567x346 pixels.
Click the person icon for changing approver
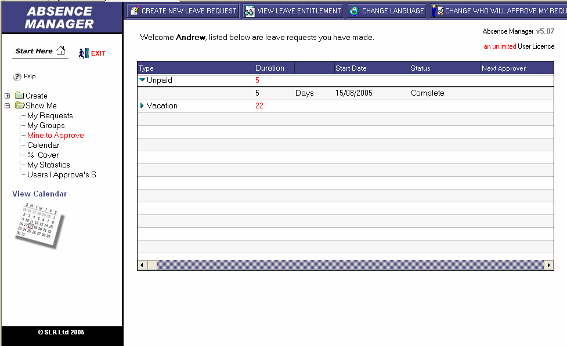tap(437, 11)
